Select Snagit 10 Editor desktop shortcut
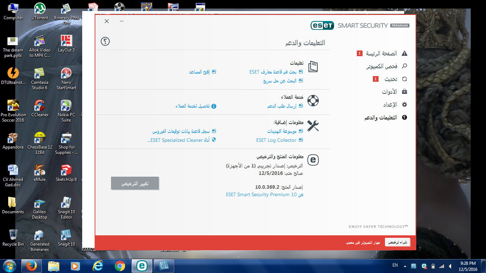Image resolution: width=486 pixels, height=273 pixels. click(x=67, y=208)
